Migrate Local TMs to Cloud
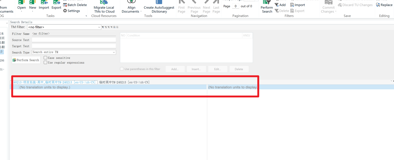Screen dimensions: 394x160 pos(104,7)
